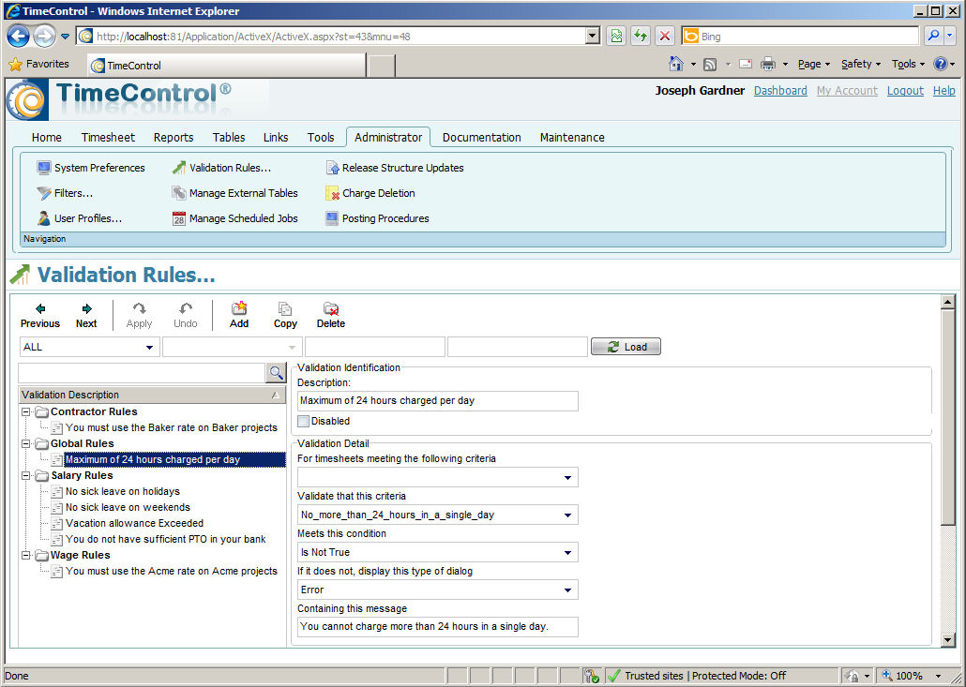Screen dimensions: 966x687
Task: Click the Description text field
Action: pos(437,401)
